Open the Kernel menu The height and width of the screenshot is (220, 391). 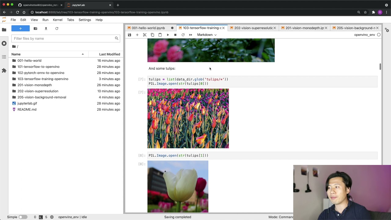coord(57,20)
